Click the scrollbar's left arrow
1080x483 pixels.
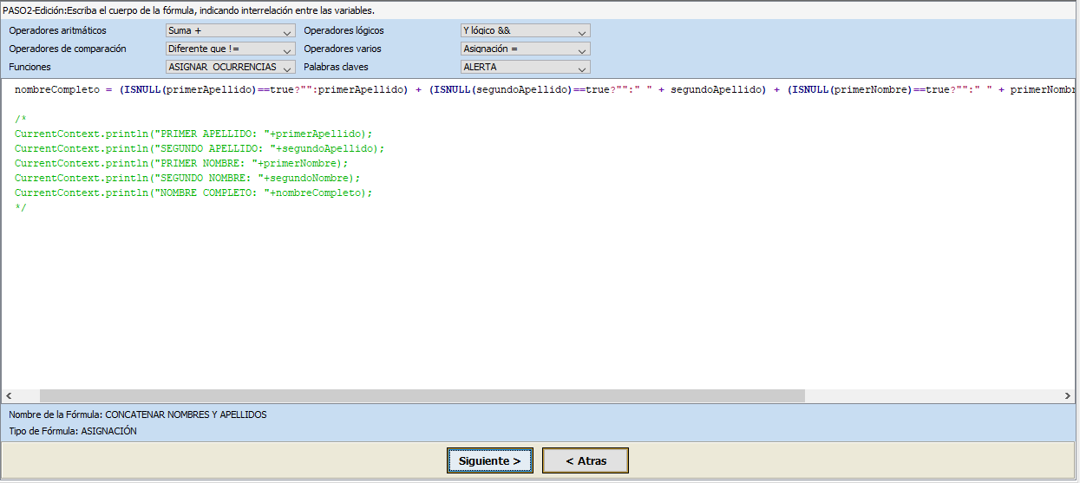pyautogui.click(x=10, y=395)
